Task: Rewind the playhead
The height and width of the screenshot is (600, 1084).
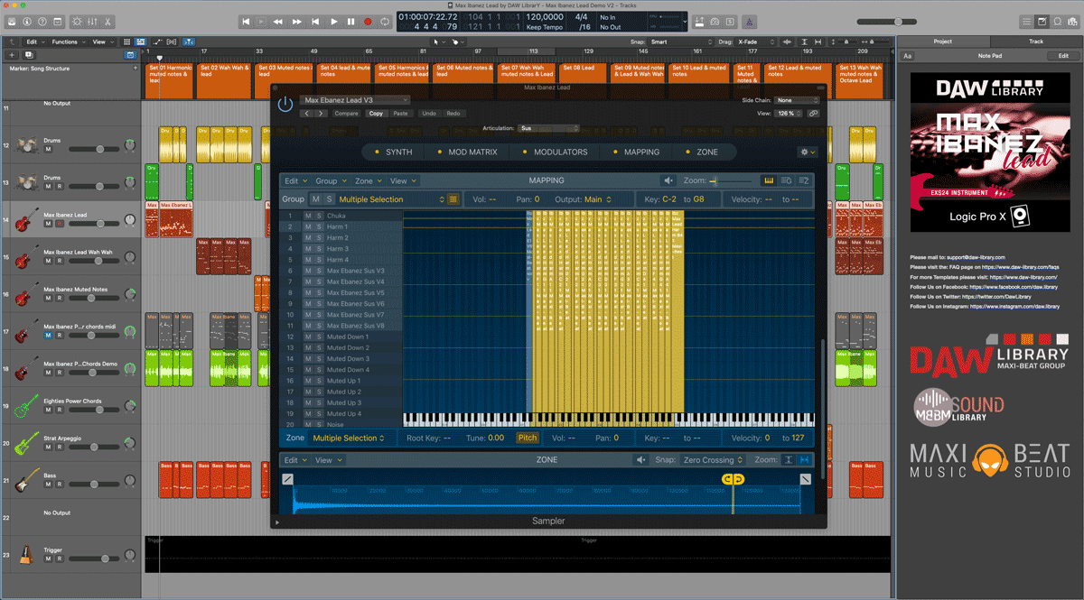Action: [278, 21]
